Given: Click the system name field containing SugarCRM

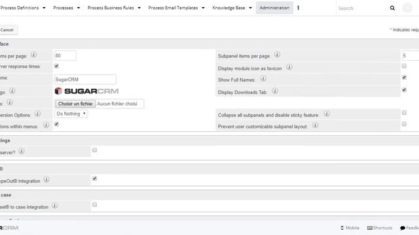Looking at the screenshot, I should point(85,80).
